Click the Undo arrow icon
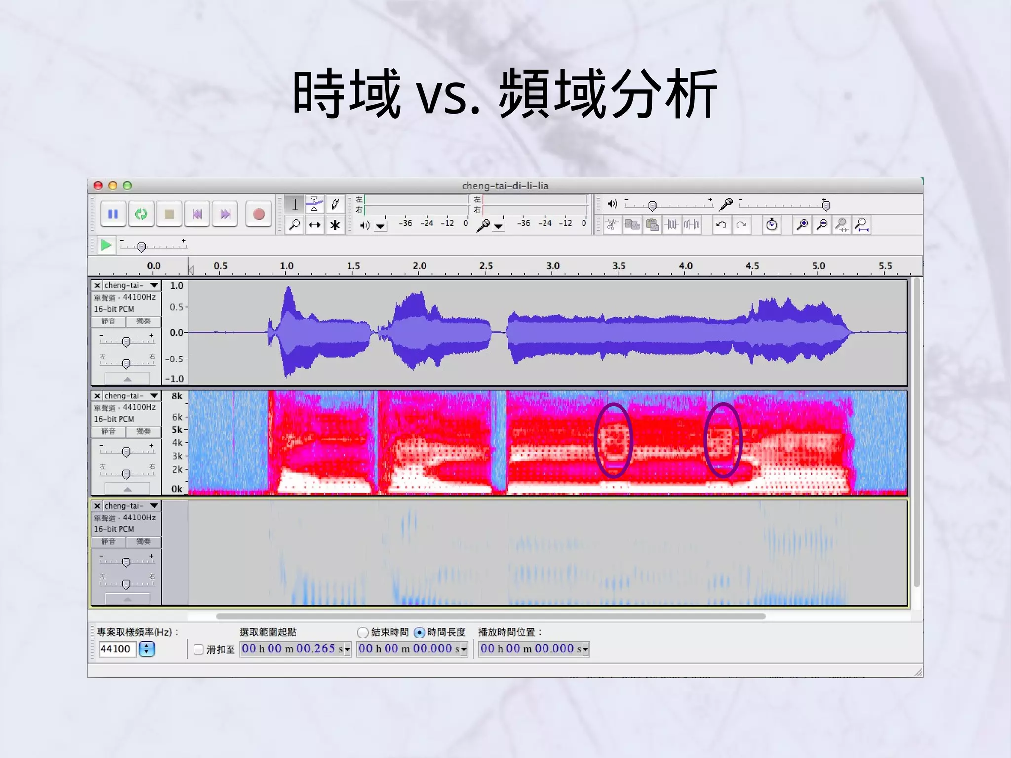1011x758 pixels. coord(721,225)
